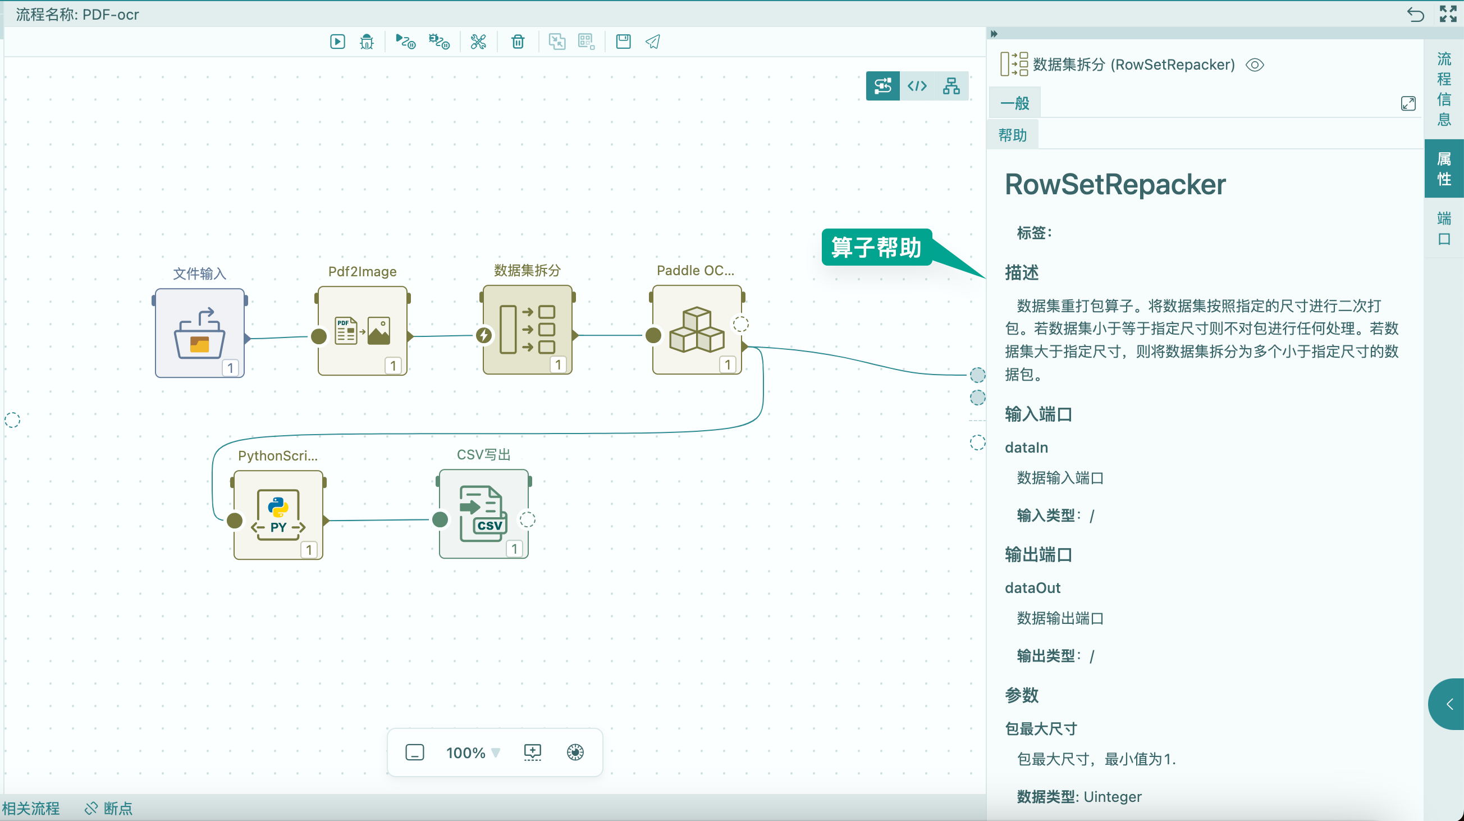Select the Paddle OCR node icon
Image resolution: width=1464 pixels, height=821 pixels.
coord(696,330)
